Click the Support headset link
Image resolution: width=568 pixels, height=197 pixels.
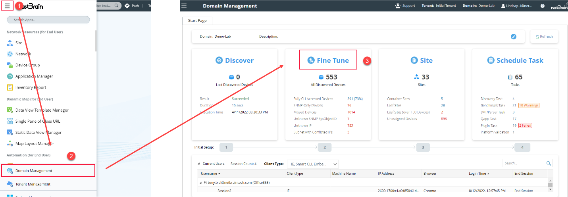click(405, 6)
